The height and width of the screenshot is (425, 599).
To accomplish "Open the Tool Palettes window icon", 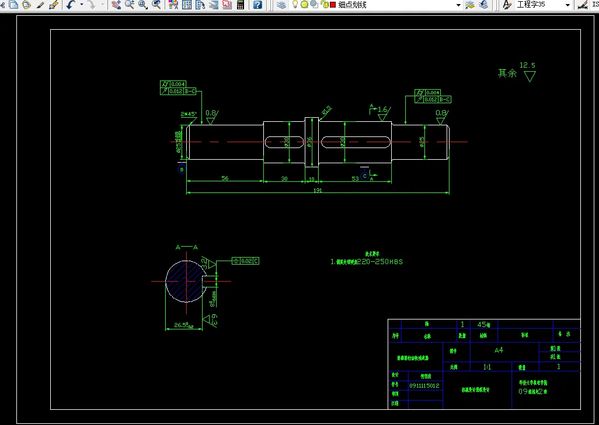I will click(200, 5).
